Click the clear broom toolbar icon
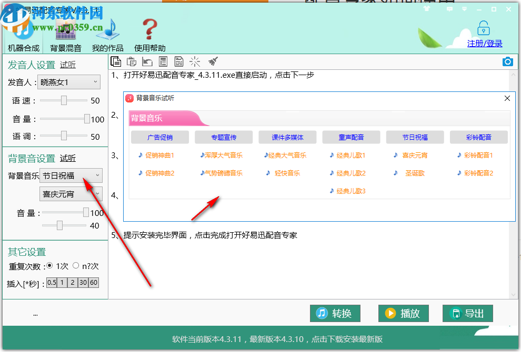Viewport: 521px width, 352px height. pos(213,61)
